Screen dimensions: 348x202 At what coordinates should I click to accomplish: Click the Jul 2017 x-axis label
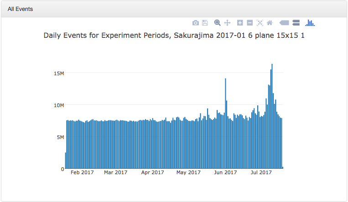(262, 173)
